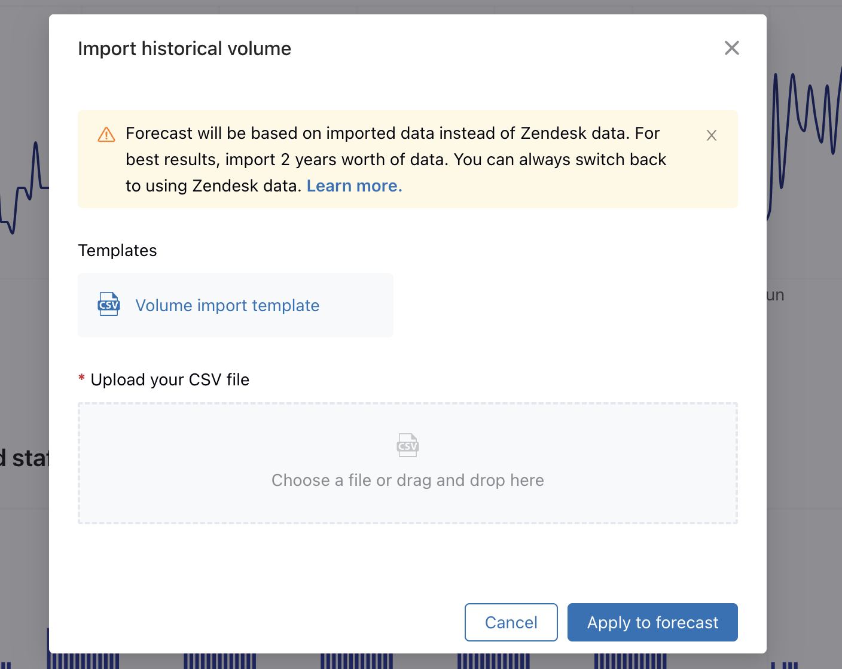Click 'Choose a file or drag and drop here'
This screenshot has height=669, width=842.
point(408,481)
